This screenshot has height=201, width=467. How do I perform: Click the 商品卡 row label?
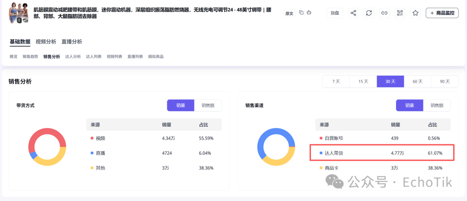[x=332, y=168]
